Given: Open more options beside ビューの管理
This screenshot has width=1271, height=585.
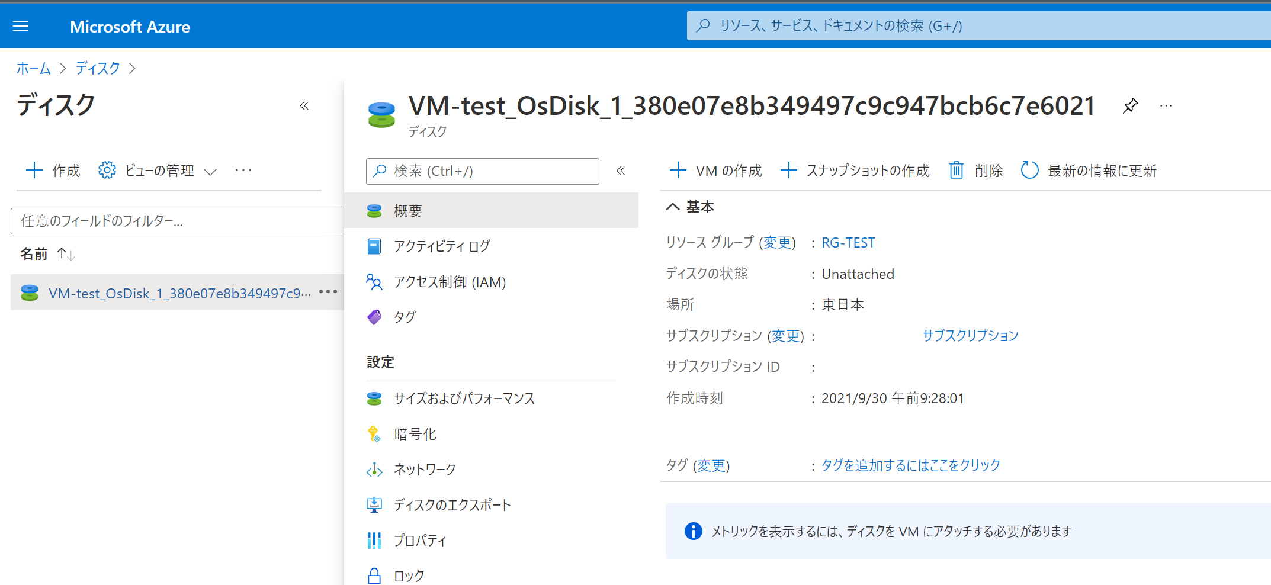Looking at the screenshot, I should click(x=243, y=171).
